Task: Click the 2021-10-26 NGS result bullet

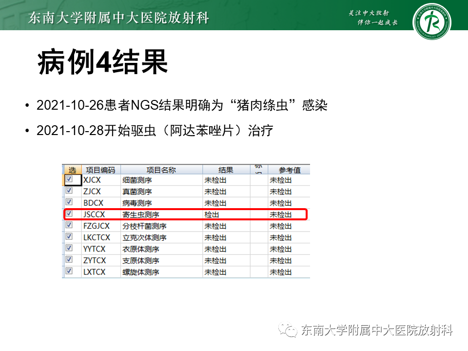Action: click(182, 105)
